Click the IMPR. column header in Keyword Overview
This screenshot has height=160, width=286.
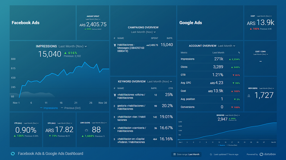click(154, 88)
